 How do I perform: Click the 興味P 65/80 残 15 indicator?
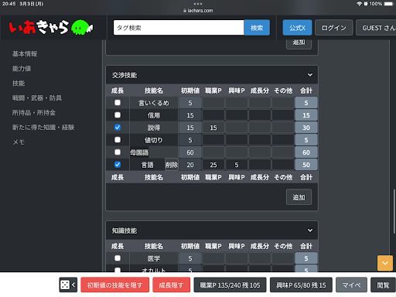301,285
